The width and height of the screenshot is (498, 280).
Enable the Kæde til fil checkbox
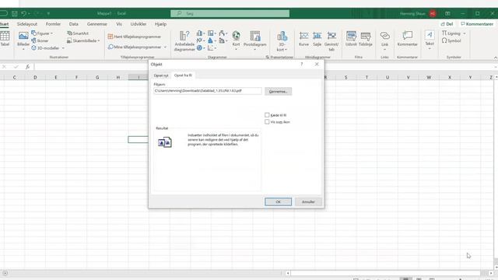[x=267, y=115]
